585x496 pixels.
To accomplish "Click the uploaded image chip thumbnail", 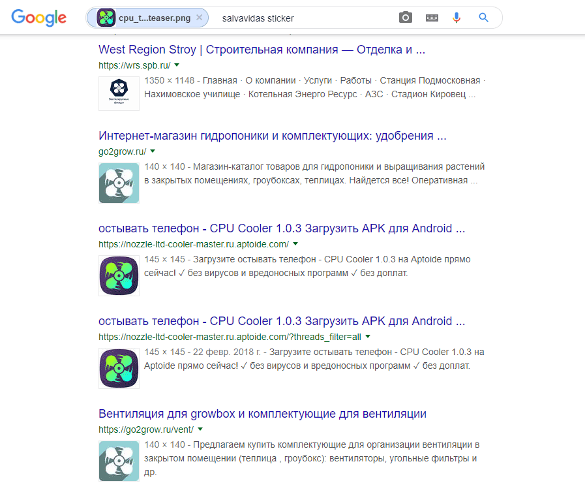I will pos(106,18).
